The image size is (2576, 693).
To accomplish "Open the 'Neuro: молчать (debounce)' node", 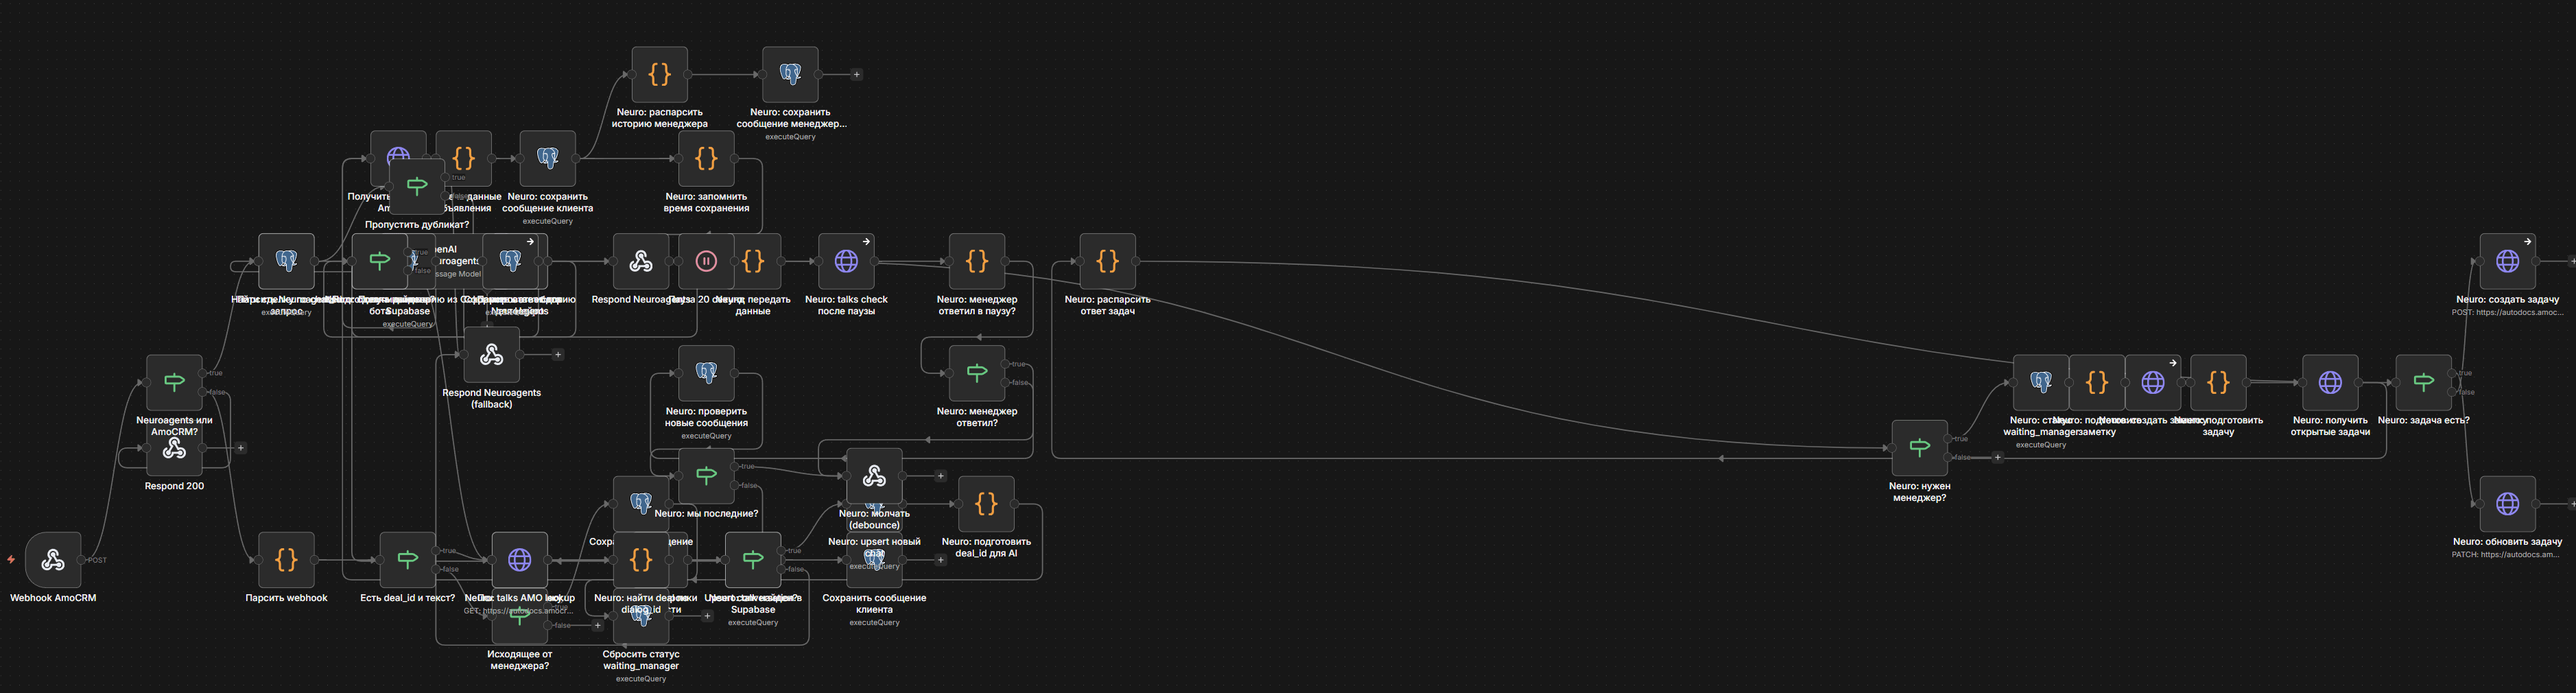I will point(874,476).
